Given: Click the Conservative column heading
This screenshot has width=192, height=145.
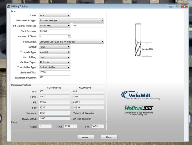Looking at the screenshot, I should click(54, 88).
